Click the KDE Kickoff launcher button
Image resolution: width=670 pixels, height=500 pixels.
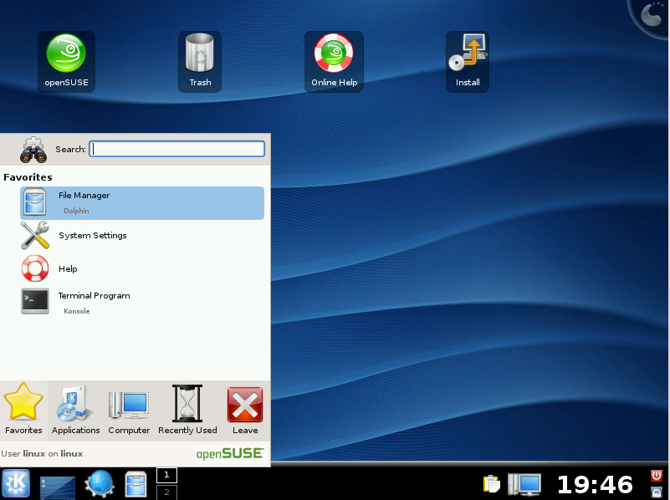click(16, 483)
